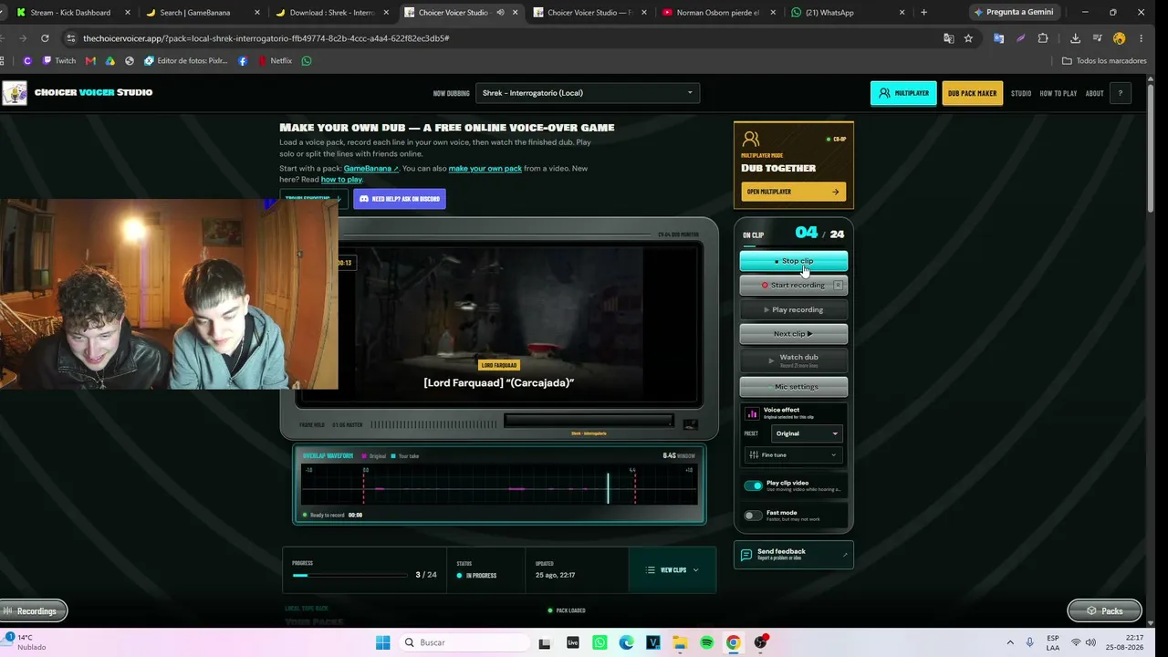Enable the Fast mode switch
1168x657 pixels.
(x=753, y=516)
